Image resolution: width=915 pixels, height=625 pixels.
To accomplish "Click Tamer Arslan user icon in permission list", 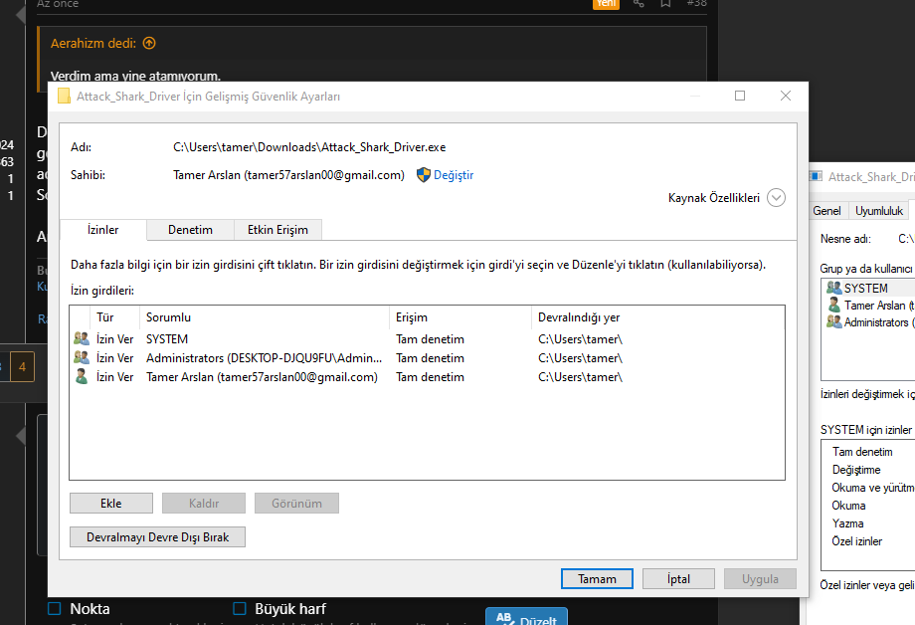I will click(x=82, y=377).
